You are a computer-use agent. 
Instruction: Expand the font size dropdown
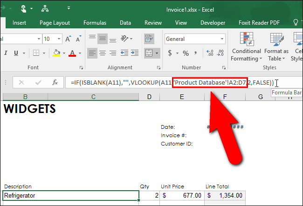click(x=59, y=40)
